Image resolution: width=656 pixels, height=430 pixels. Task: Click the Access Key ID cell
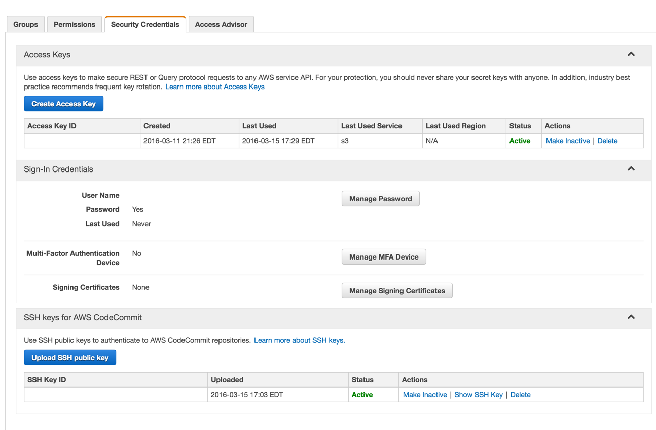[x=82, y=141]
